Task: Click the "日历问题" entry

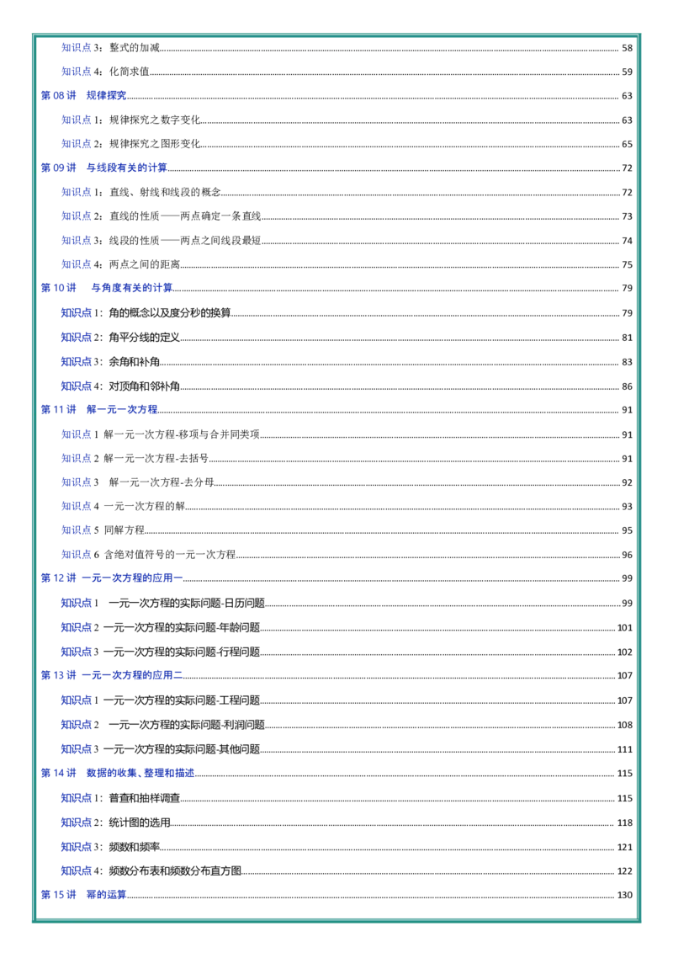Action: [x=347, y=603]
